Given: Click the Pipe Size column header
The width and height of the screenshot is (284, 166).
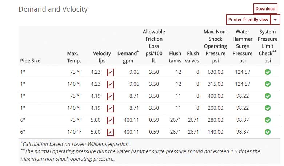Looking at the screenshot, I should pyautogui.click(x=30, y=61).
